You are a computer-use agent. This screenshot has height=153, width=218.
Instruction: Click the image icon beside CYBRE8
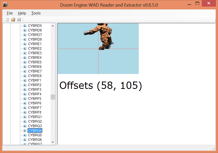point(25,76)
